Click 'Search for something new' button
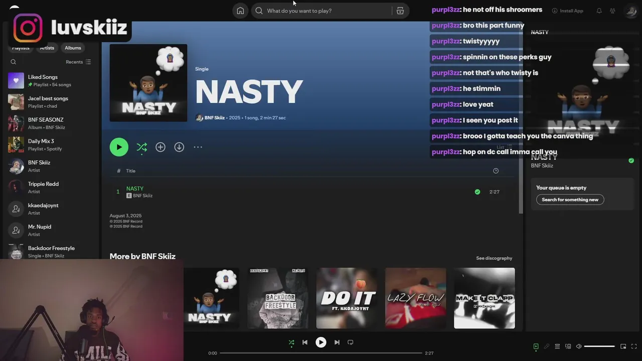Viewport: 642px width, 361px height. [570, 200]
